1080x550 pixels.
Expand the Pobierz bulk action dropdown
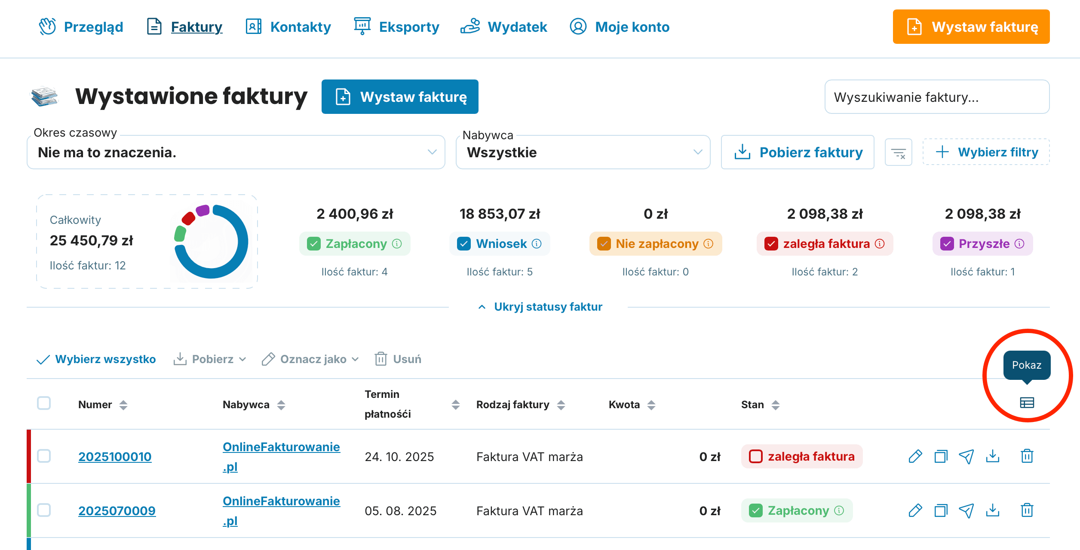(x=210, y=359)
